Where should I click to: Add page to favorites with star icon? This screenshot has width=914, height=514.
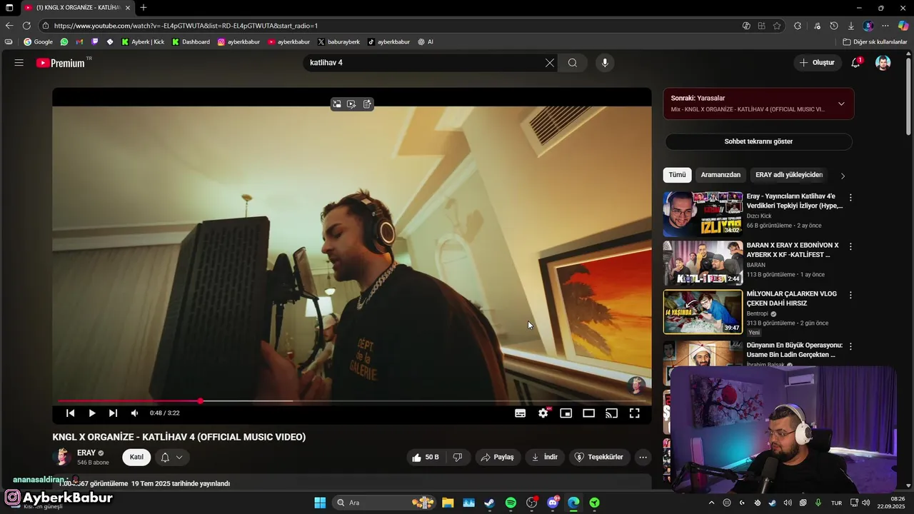click(x=777, y=26)
